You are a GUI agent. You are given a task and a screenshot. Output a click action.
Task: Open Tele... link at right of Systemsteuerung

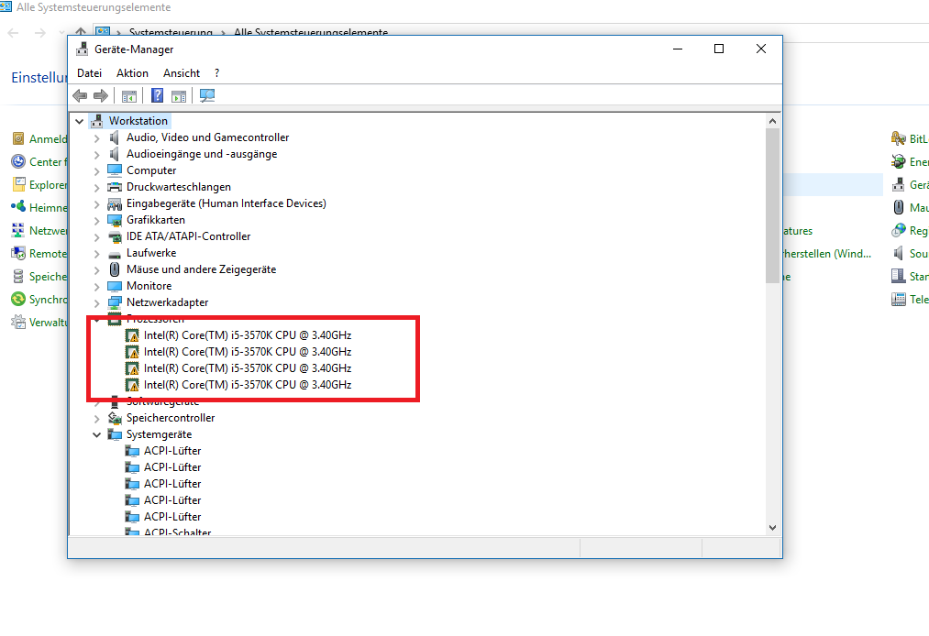tap(919, 300)
